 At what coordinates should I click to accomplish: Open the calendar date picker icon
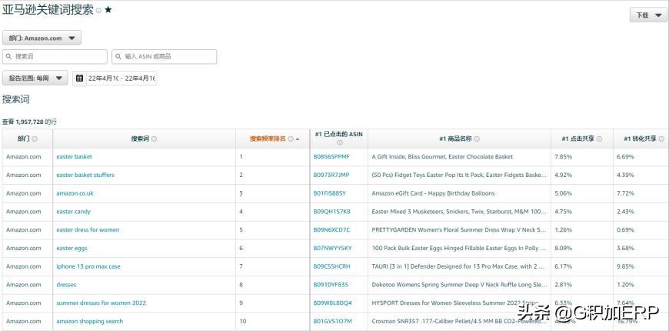[x=79, y=79]
